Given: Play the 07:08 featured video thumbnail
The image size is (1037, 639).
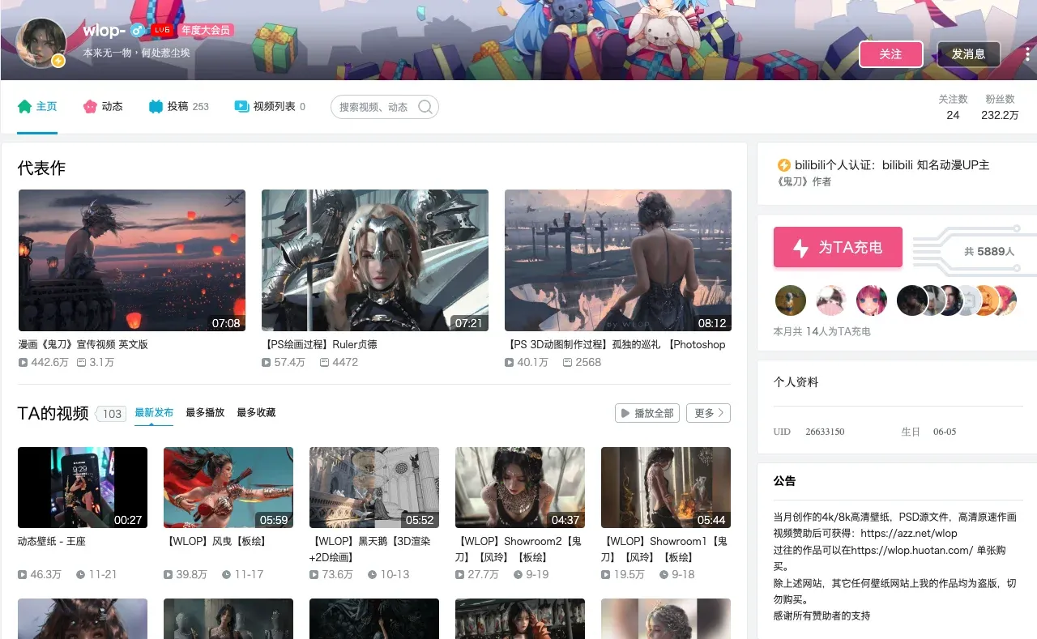Looking at the screenshot, I should pos(132,261).
